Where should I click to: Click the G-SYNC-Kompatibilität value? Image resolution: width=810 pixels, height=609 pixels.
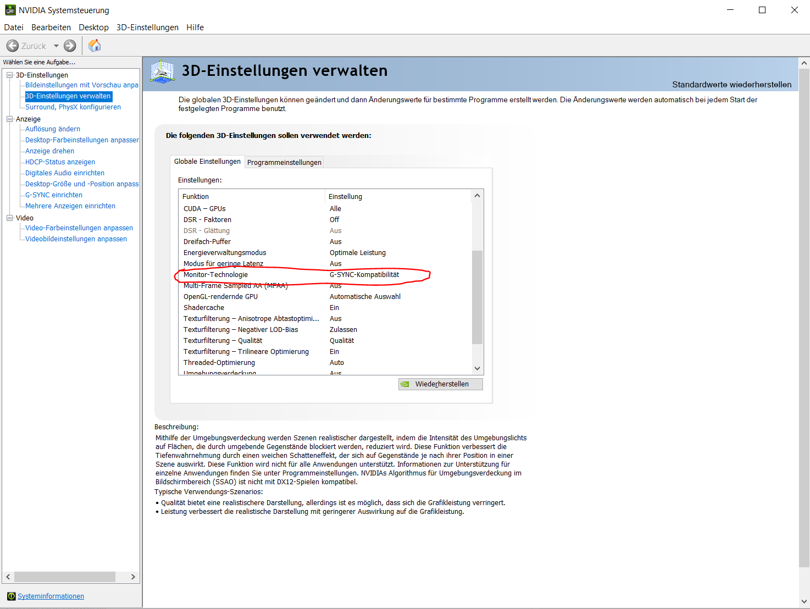coord(364,275)
